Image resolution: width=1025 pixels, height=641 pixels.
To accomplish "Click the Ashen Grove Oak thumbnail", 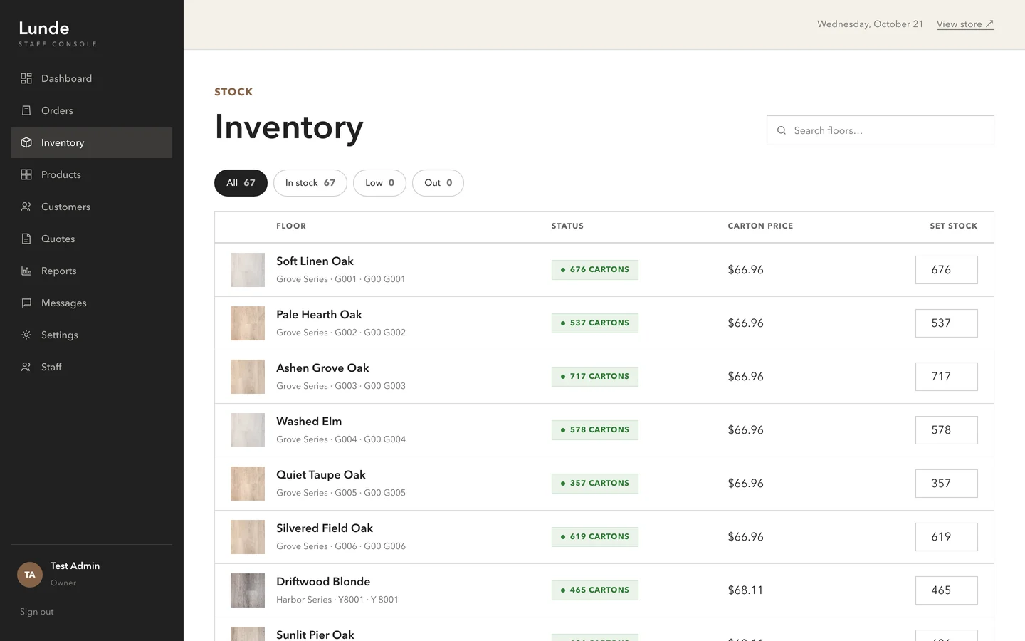I will (x=248, y=377).
